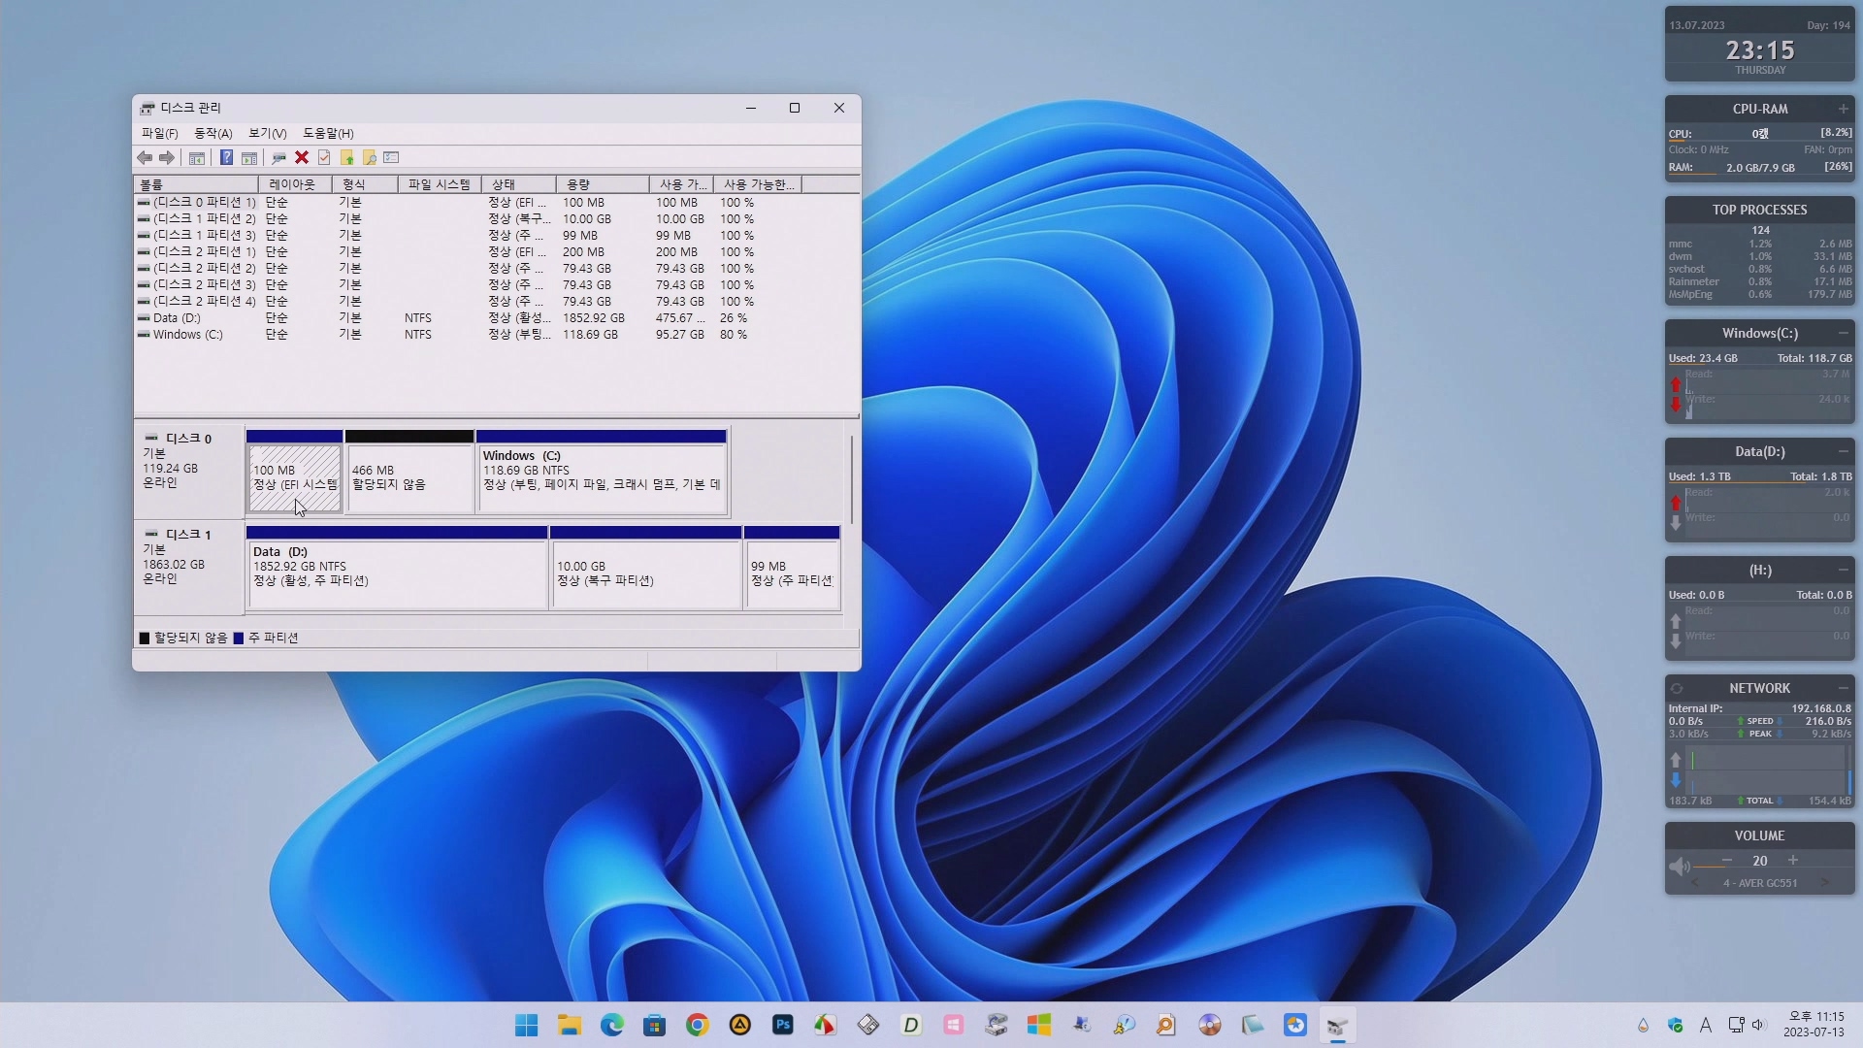Sort by the 레이아웃 column header
The width and height of the screenshot is (1863, 1048).
[x=295, y=184]
